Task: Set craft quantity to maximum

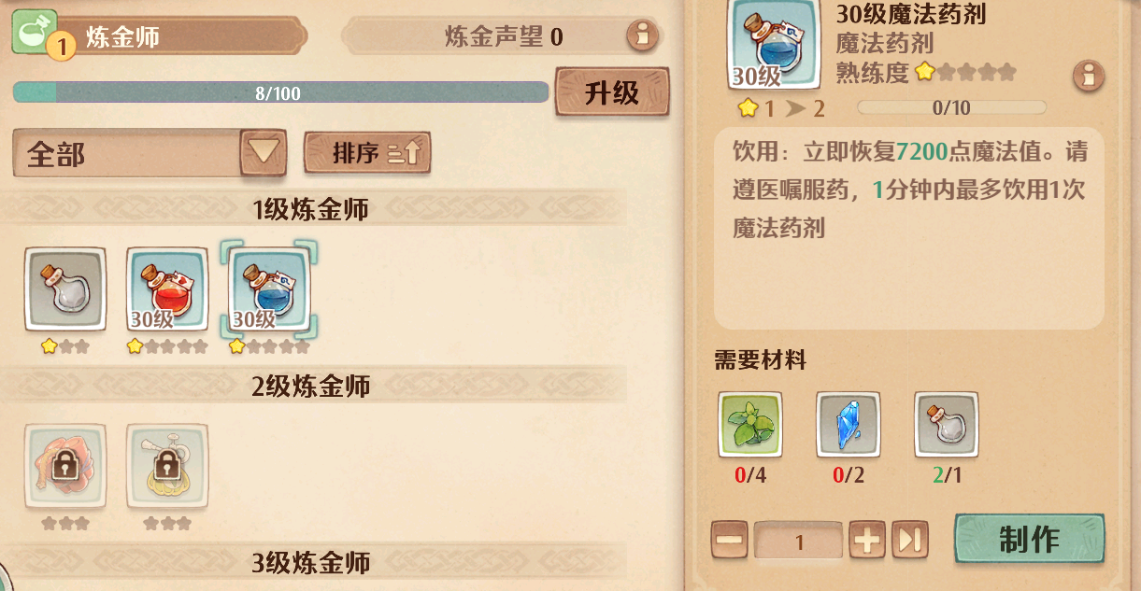Action: tap(910, 541)
